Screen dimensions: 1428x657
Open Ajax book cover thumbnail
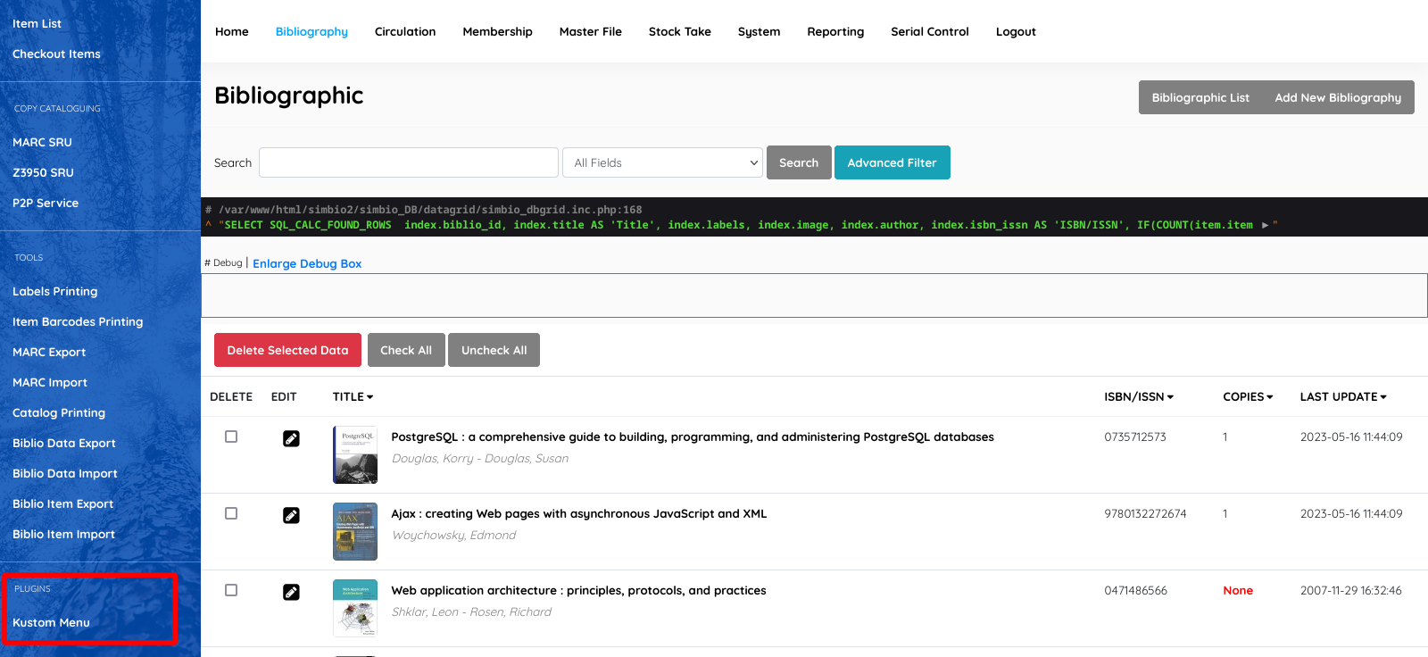354,531
